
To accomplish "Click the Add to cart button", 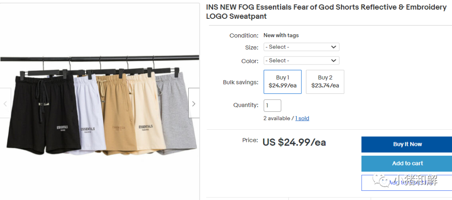I will point(407,164).
